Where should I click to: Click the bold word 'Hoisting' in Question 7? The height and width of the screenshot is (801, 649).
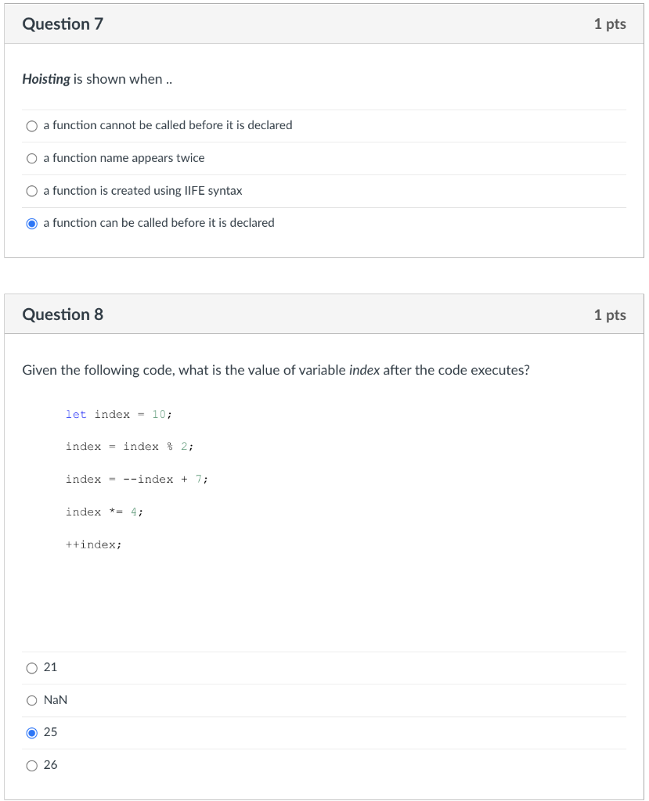click(x=45, y=79)
